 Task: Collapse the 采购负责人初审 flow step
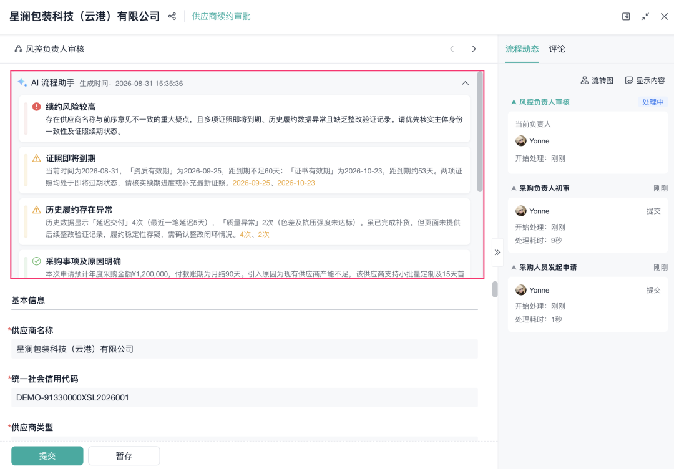[514, 188]
